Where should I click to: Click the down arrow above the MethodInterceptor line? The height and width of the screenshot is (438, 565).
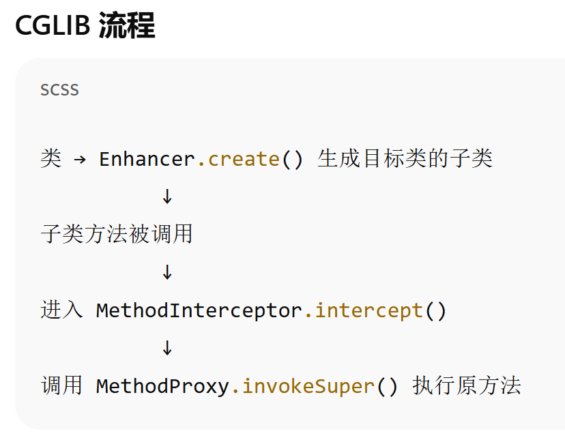coord(167,274)
